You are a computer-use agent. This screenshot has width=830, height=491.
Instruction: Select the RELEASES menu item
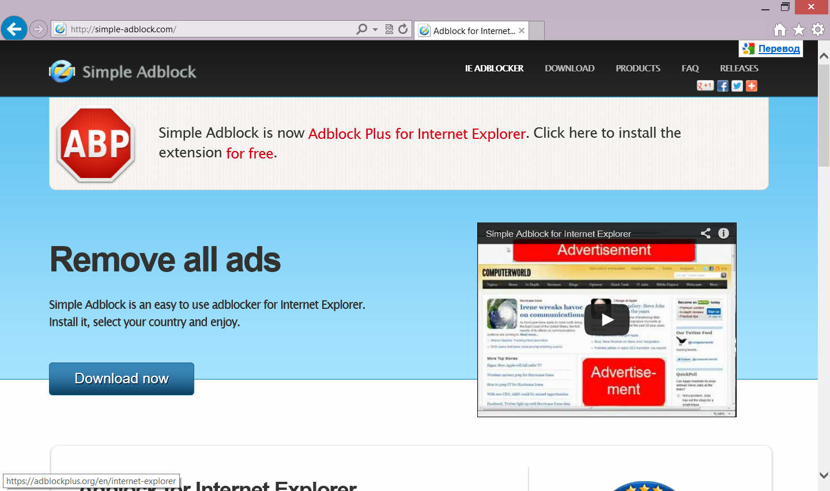[x=739, y=68]
